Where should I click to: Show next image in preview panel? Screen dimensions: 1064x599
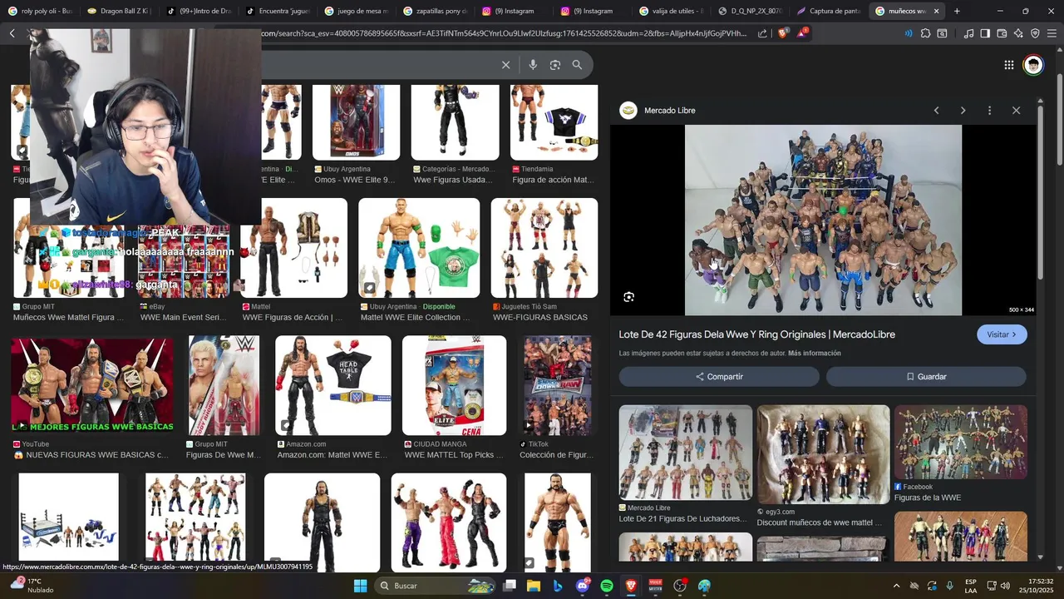pyautogui.click(x=963, y=111)
